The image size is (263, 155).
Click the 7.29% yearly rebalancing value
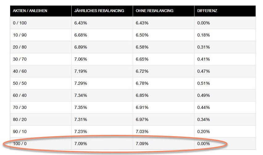pos(81,84)
